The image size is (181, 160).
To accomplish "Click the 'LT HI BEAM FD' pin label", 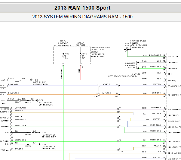I will 174,133.
